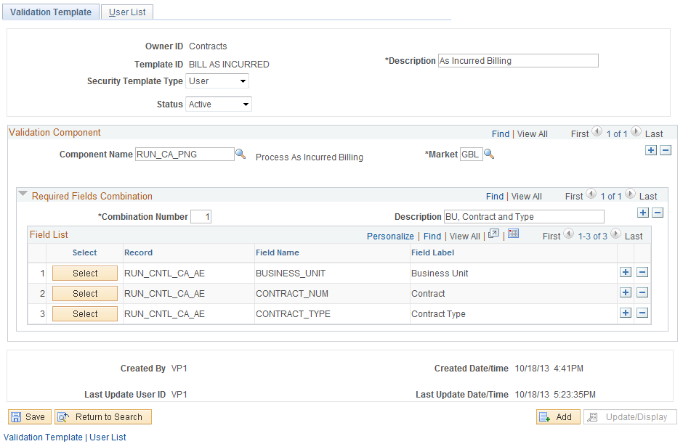Select the Validation Template tab
This screenshot has height=444, width=683.
tap(50, 12)
